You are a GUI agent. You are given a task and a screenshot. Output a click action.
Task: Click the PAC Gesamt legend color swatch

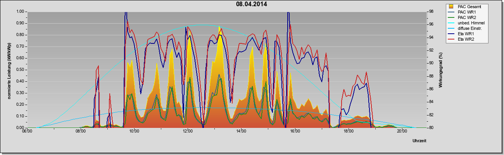coord(451,7)
